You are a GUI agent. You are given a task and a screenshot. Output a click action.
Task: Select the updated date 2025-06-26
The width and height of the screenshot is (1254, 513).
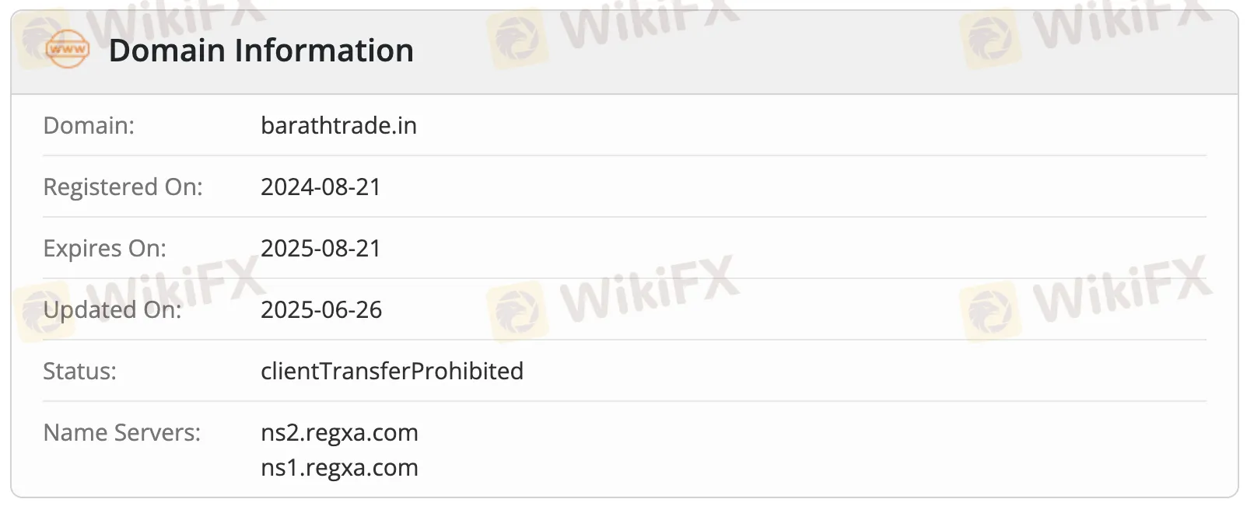[x=321, y=309]
